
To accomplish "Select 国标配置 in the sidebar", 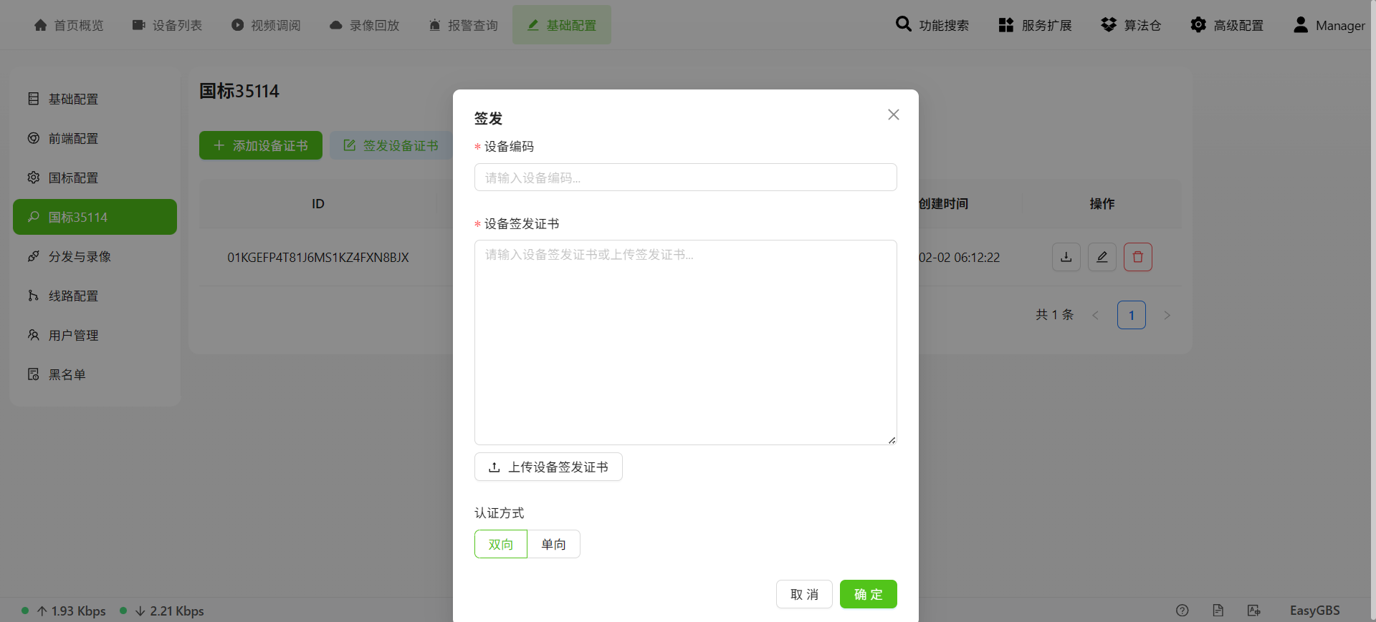I will click(x=95, y=178).
